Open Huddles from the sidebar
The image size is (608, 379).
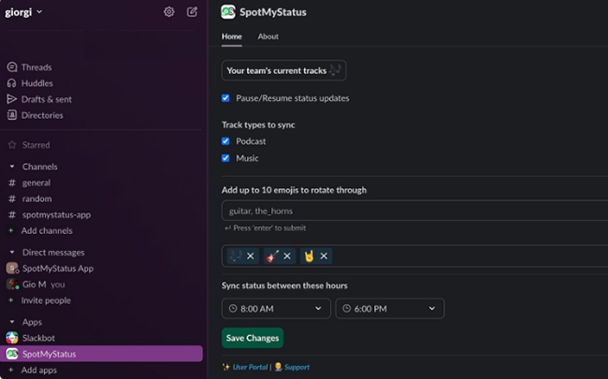click(36, 83)
